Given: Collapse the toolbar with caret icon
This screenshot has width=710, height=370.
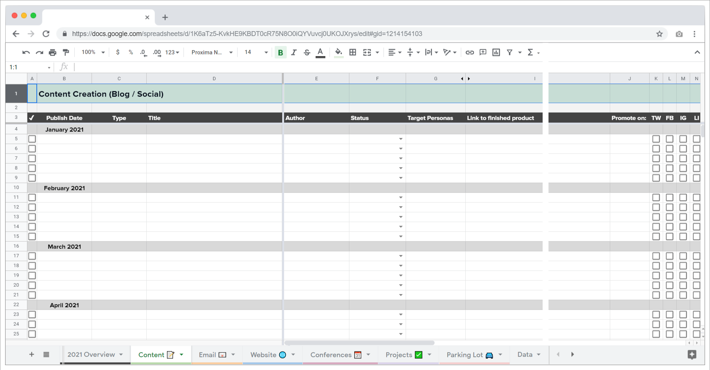Looking at the screenshot, I should pyautogui.click(x=697, y=52).
